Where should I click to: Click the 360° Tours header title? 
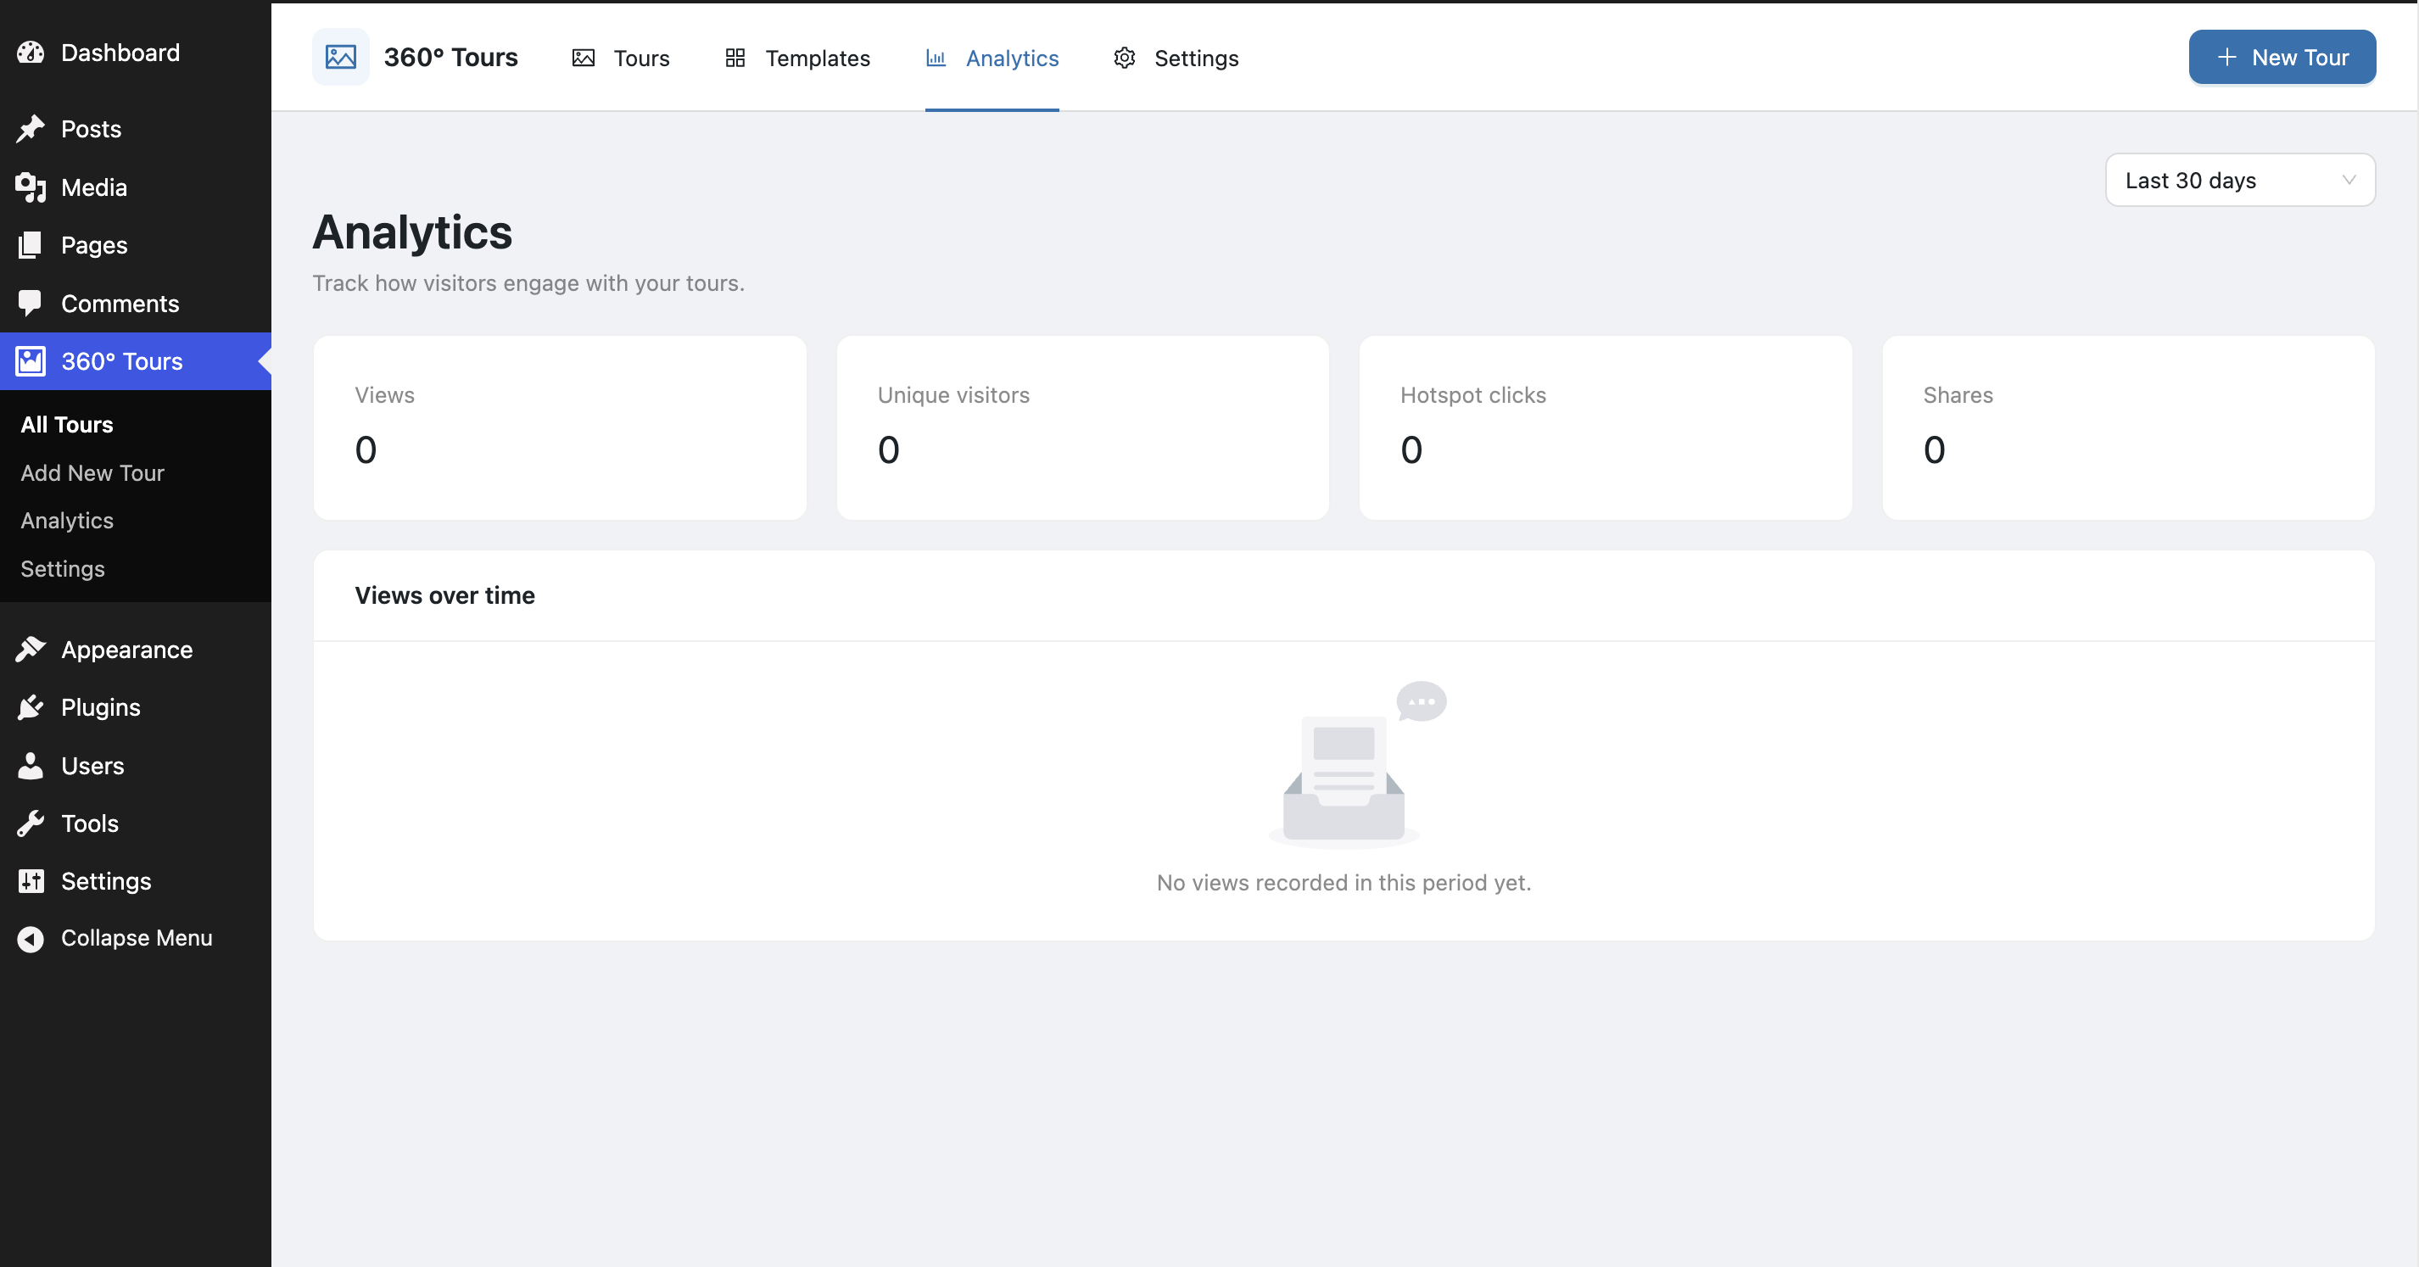tap(450, 58)
